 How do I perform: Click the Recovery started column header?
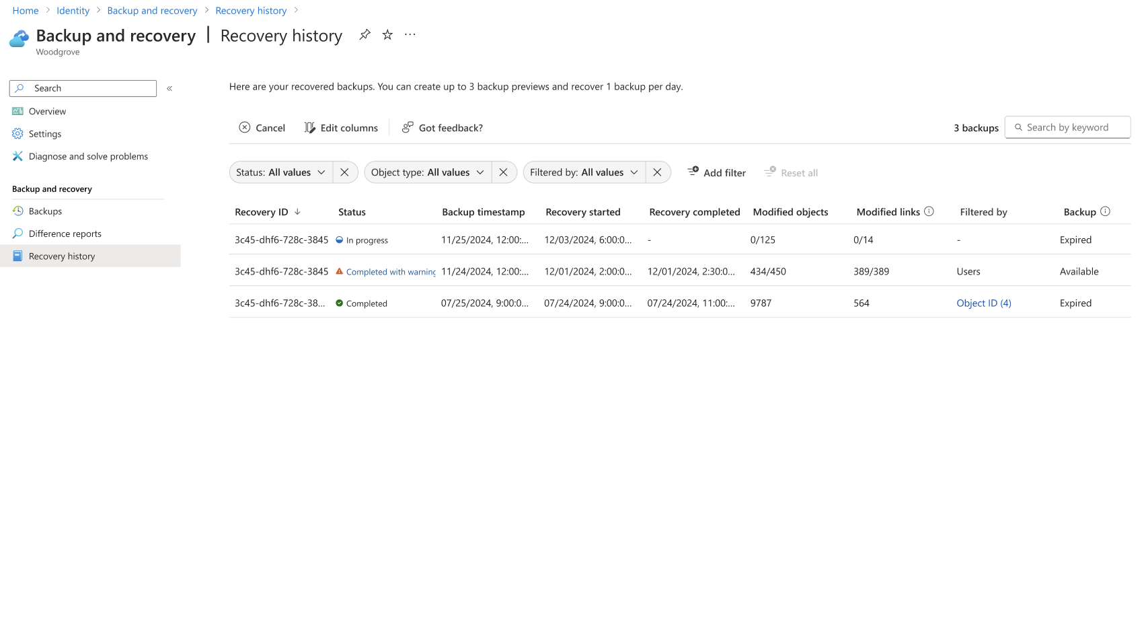pos(583,212)
